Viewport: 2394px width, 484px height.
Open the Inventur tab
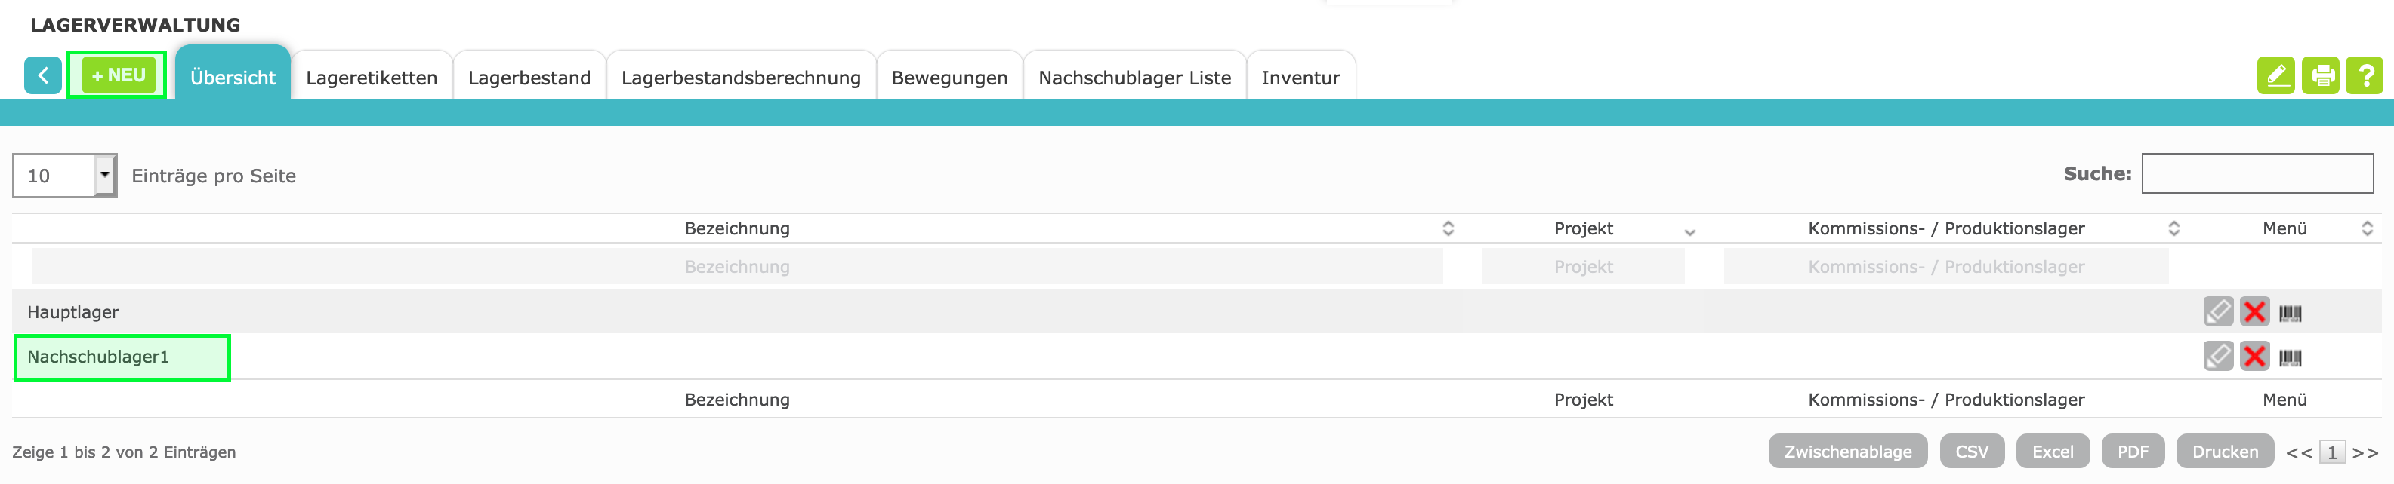coord(1299,78)
